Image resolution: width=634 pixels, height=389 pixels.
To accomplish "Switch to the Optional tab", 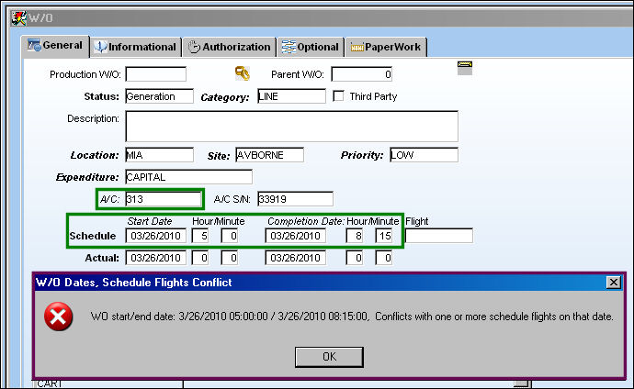I will tap(311, 47).
